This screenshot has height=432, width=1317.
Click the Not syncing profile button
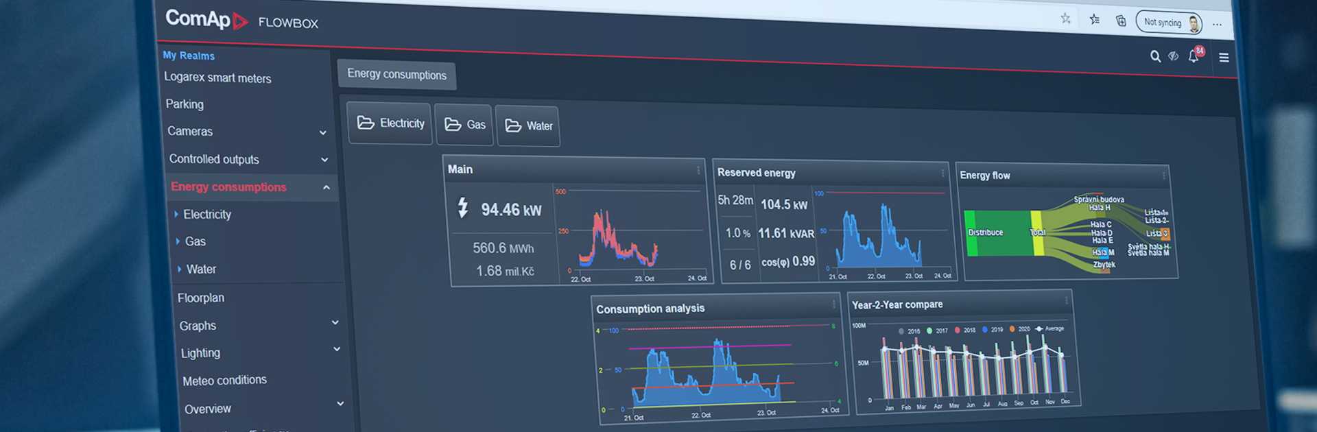[1169, 23]
